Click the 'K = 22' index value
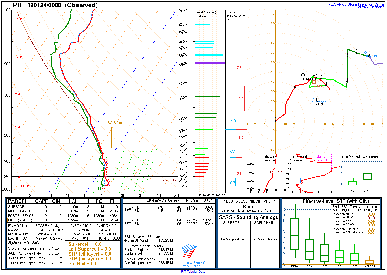Viewport: 387px width, 275px height. (x=13, y=230)
